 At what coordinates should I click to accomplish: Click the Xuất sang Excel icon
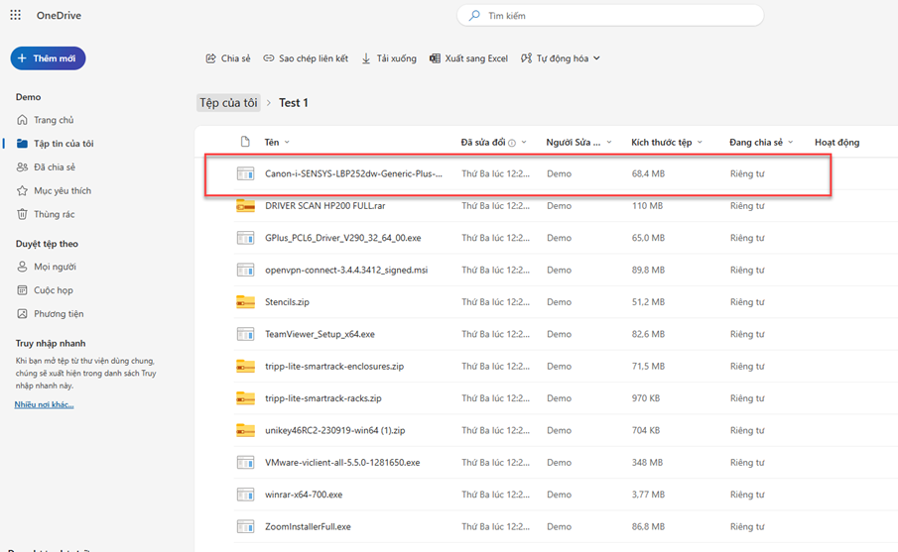pos(435,58)
